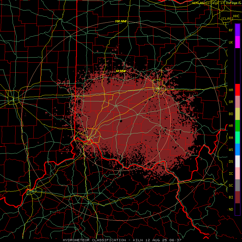Pick the mint green RA legend swatch
Screen dimensions: 242x242
[237, 138]
